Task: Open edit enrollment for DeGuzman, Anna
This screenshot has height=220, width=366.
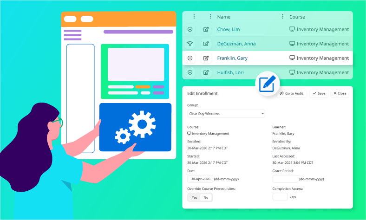Action: pyautogui.click(x=206, y=44)
